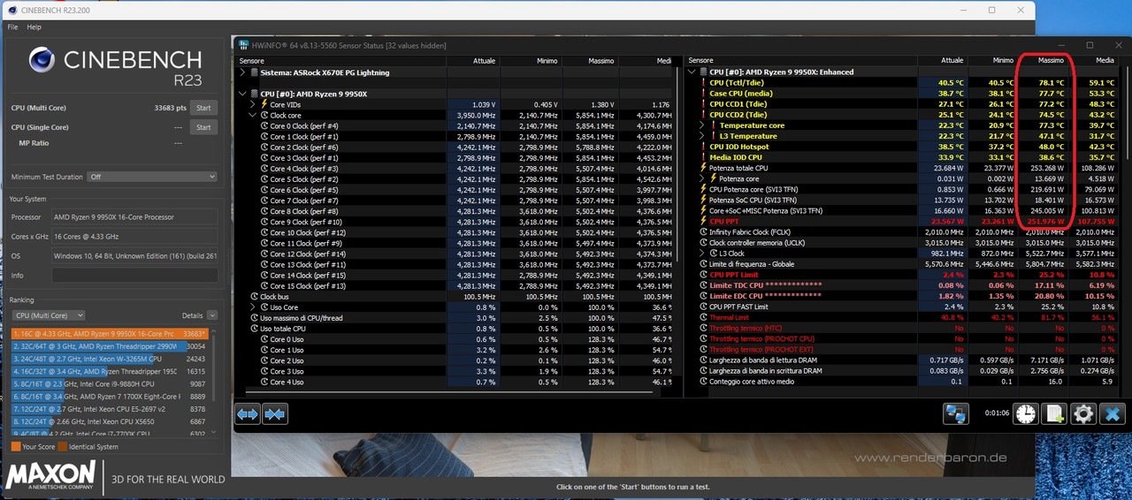Click the Infinity Fabric Clock (FCLK) clock icon
Screen dimensions: 1132x500
pyautogui.click(x=704, y=232)
